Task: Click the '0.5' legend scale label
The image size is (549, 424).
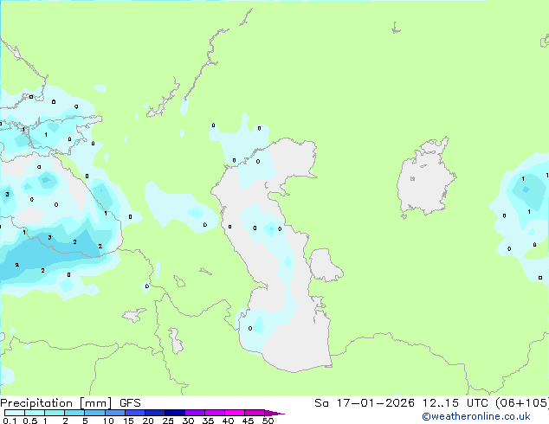Action: tap(30, 421)
